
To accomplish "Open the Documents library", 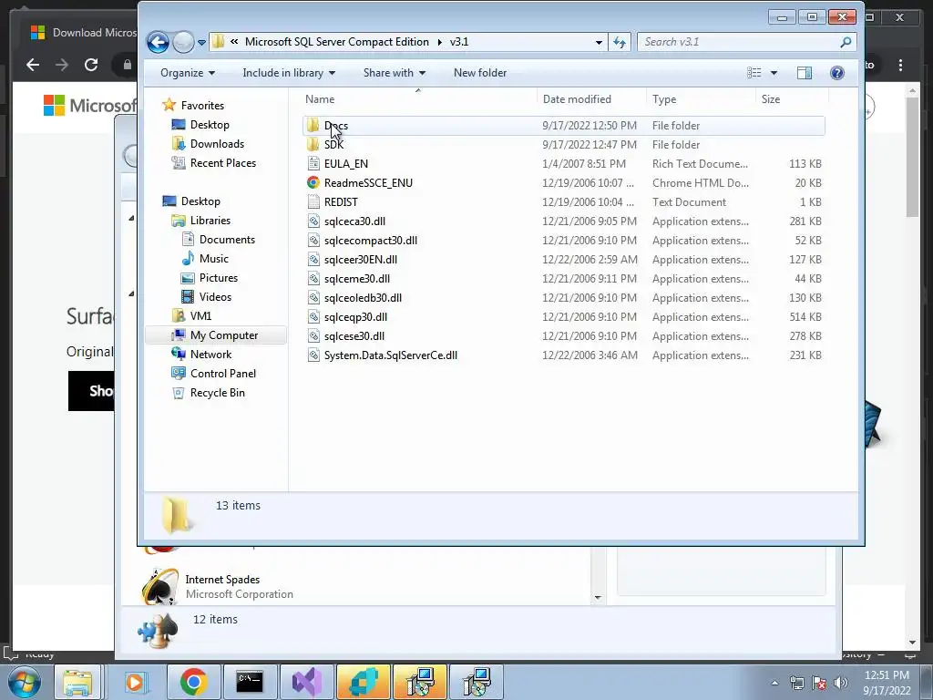I will (x=227, y=240).
